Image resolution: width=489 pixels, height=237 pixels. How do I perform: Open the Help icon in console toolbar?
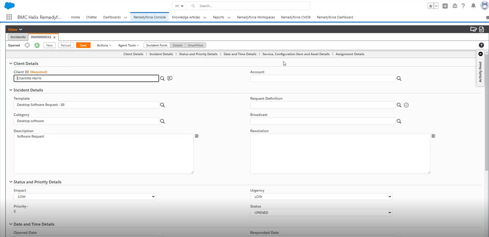pyautogui.click(x=481, y=45)
